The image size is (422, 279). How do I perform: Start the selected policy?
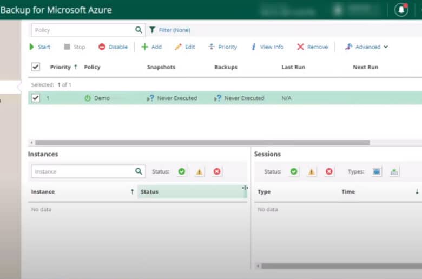click(x=40, y=47)
